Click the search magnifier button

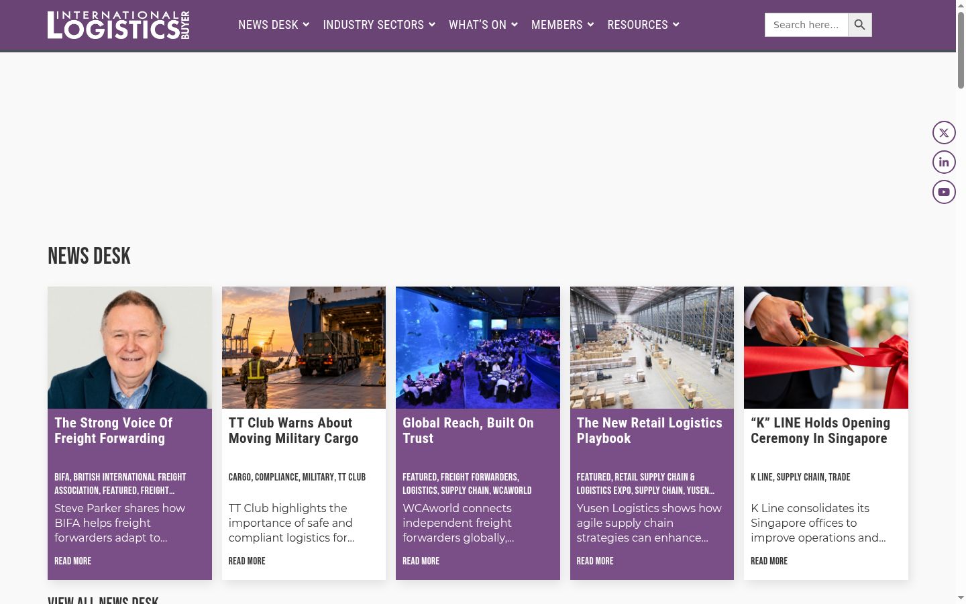pyautogui.click(x=860, y=25)
